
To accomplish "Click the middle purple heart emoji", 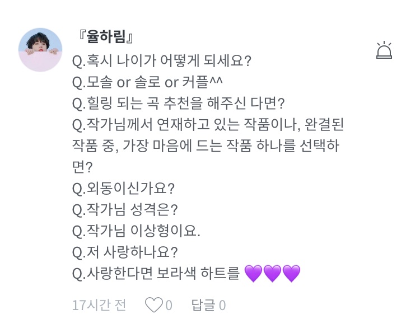I will pyautogui.click(x=273, y=274).
